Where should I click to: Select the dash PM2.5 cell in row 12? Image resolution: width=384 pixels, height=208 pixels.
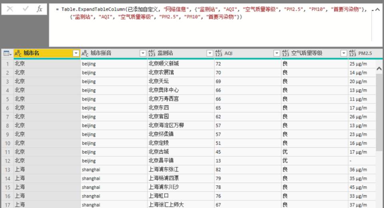tap(362, 161)
